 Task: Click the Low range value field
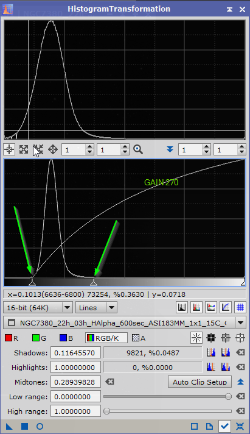click(75, 397)
